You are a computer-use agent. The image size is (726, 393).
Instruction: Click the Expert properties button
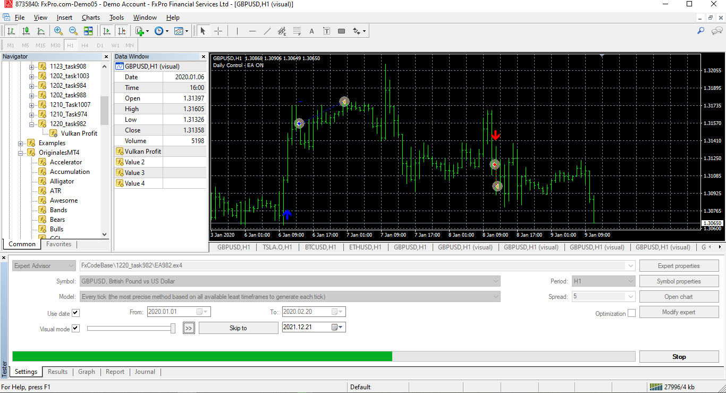click(x=679, y=266)
